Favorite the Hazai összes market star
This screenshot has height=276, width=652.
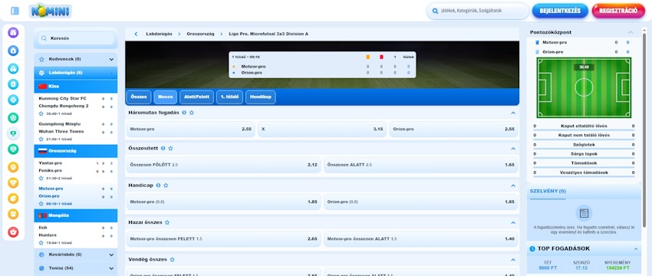point(167,222)
